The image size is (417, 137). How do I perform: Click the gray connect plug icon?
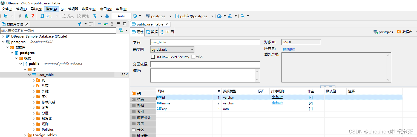20,16
